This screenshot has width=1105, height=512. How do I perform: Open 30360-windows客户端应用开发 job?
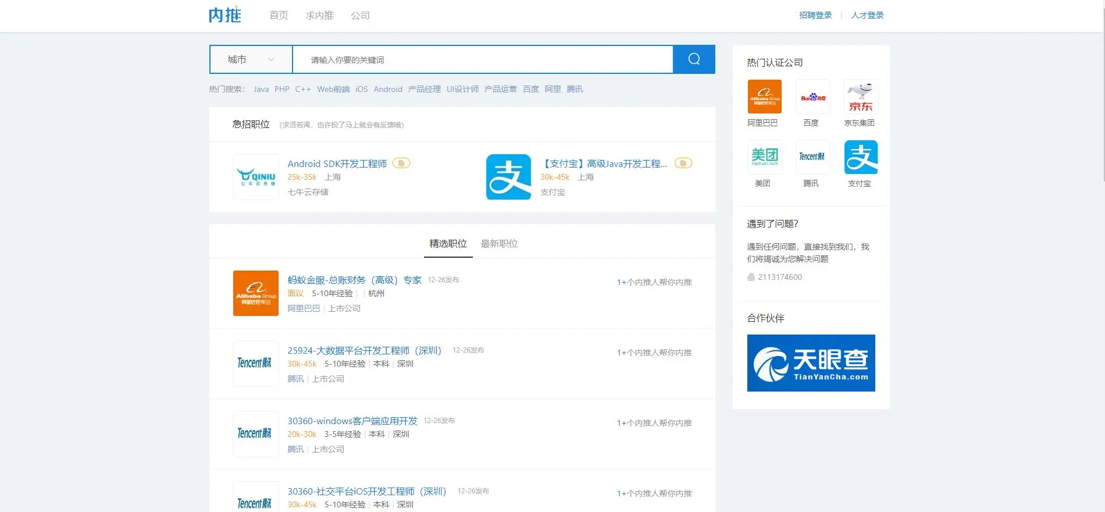(352, 421)
